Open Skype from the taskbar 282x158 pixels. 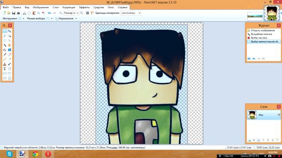click(9, 154)
